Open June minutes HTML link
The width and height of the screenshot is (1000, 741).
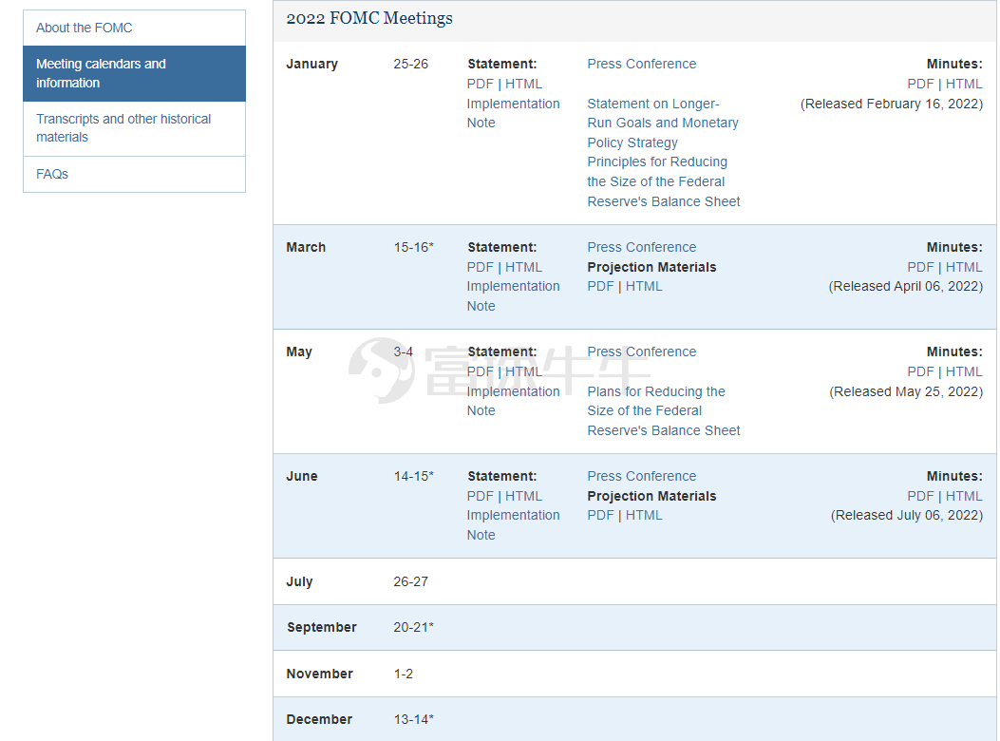click(964, 497)
